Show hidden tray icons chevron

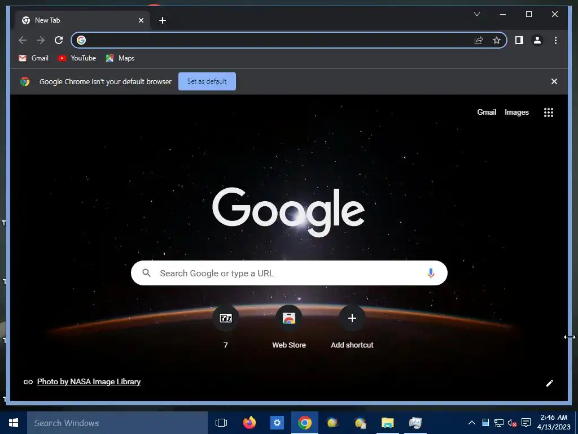pos(471,423)
